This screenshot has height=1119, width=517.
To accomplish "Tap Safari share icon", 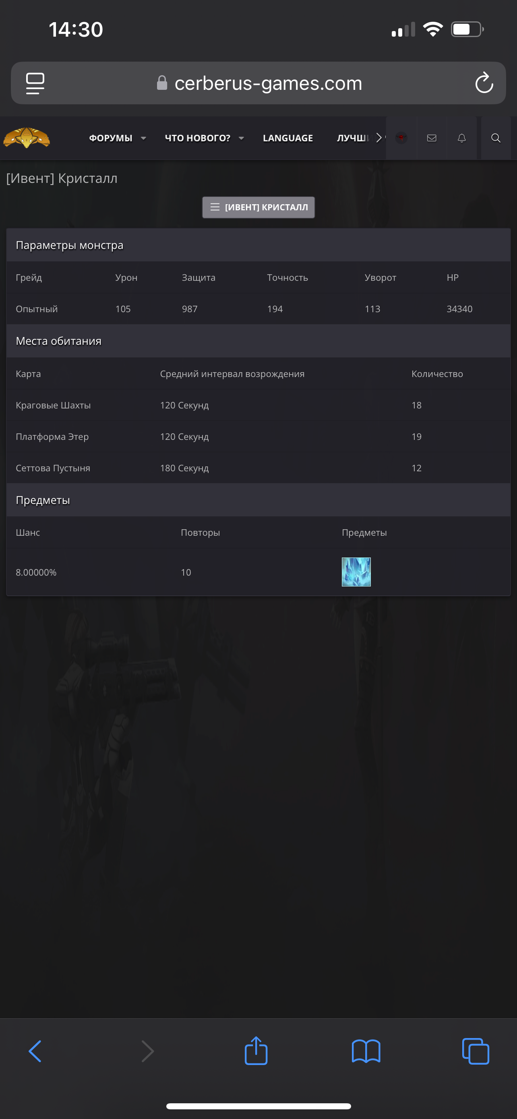I will [x=256, y=1051].
